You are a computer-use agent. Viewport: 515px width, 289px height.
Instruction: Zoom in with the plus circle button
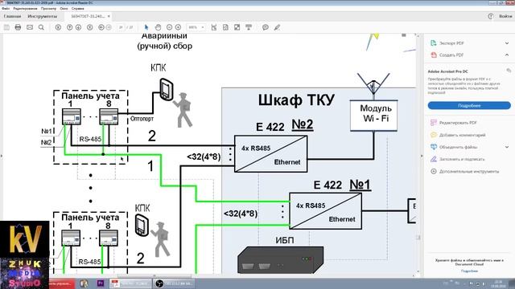[x=178, y=27]
